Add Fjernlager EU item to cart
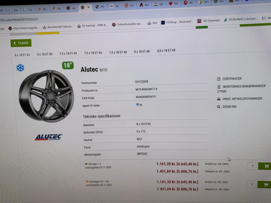 pos(265,185)
